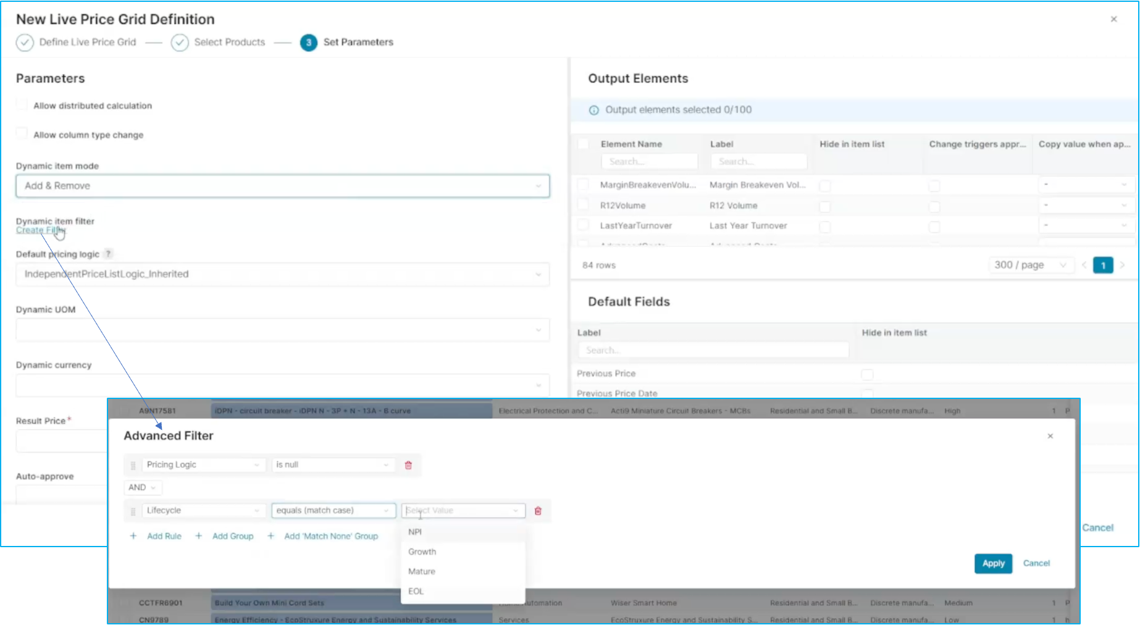Click the 'Previous Price Date' row label

[x=617, y=393]
